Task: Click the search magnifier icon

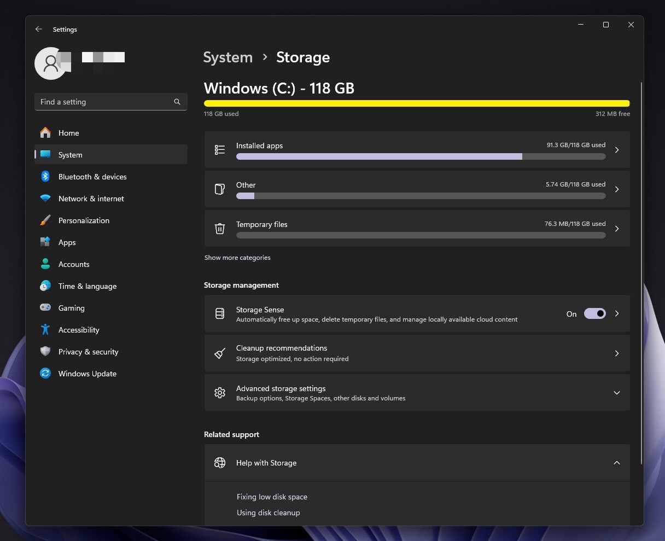Action: coord(177,102)
